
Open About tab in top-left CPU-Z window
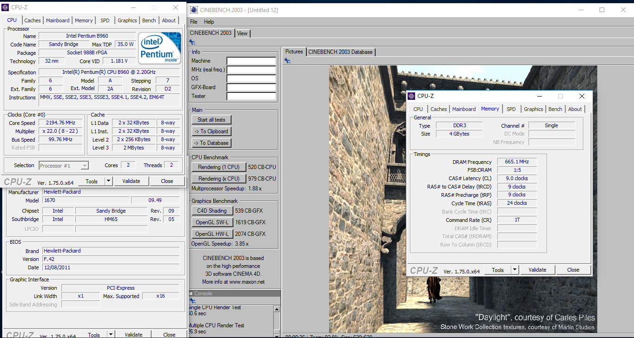tap(169, 20)
